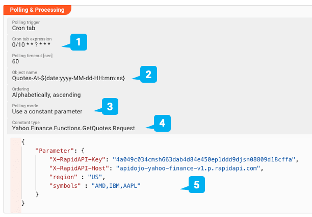The height and width of the screenshot is (217, 312).
Task: Open the Polling mode constant parameter dropdown
Action: click(x=160, y=109)
